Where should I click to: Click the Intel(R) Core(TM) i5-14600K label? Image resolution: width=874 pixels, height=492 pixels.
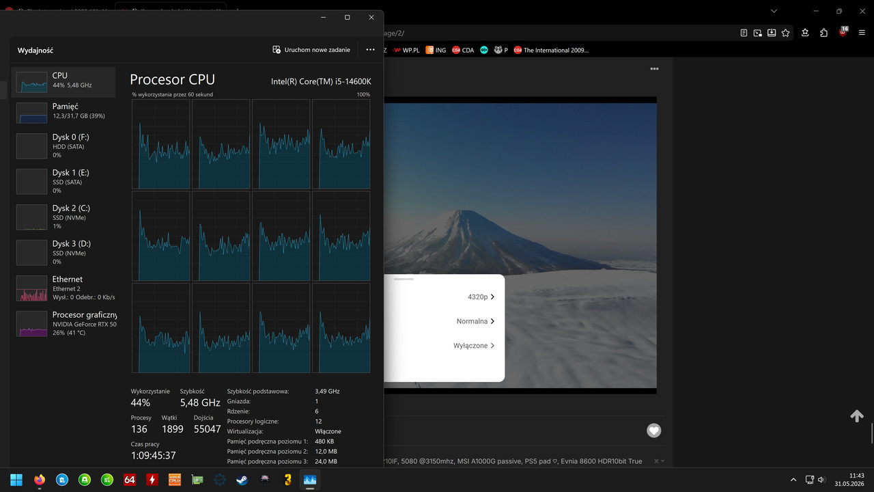(321, 81)
